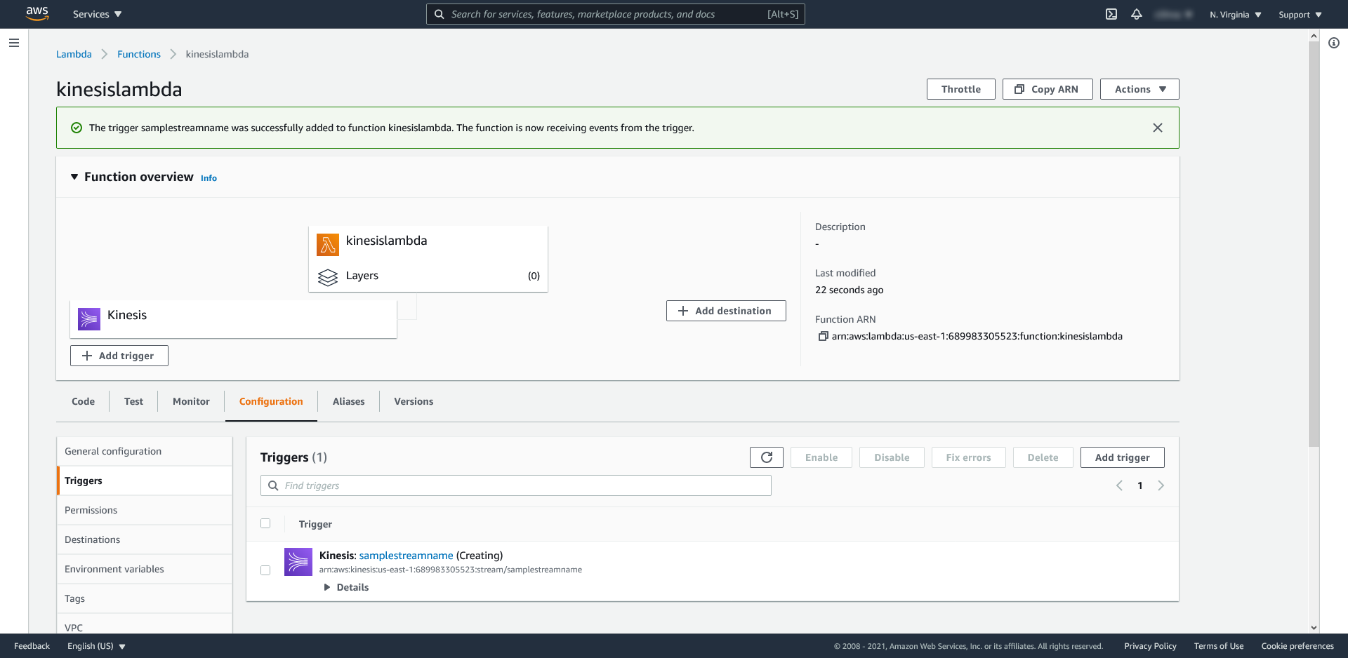
Task: Click the kinesislambda Lambda function icon
Action: tap(328, 244)
